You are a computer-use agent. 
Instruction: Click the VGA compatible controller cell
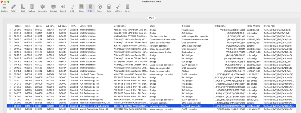click(x=195, y=36)
